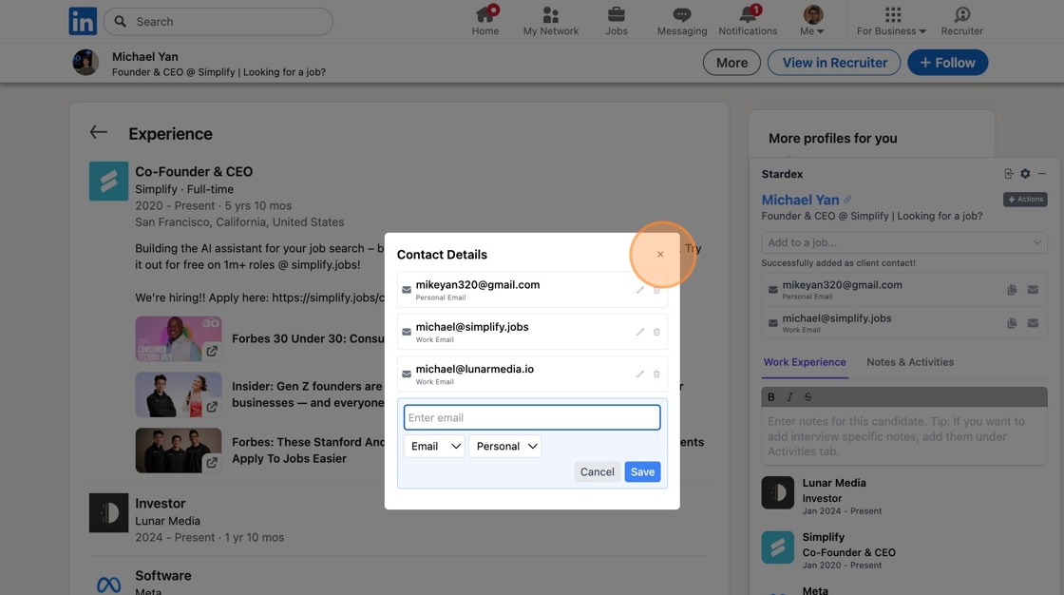Open Forbes 30 Under 30 thumbnail
Screen dimensions: 1064x595
179,338
